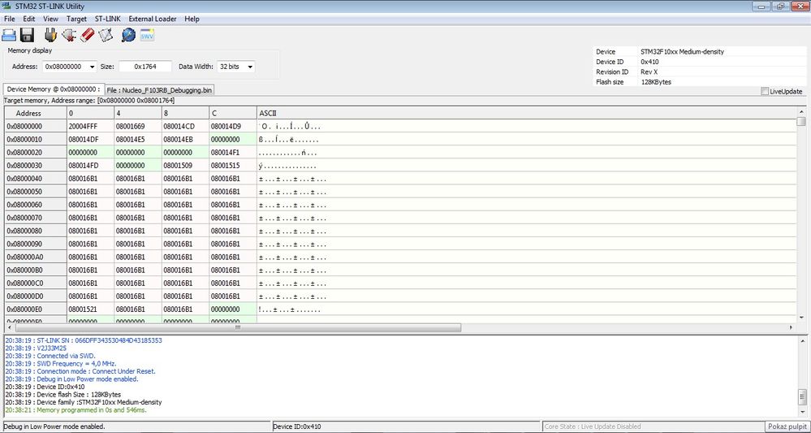
Task: Click the Connect to target plug icon
Action: 50,35
